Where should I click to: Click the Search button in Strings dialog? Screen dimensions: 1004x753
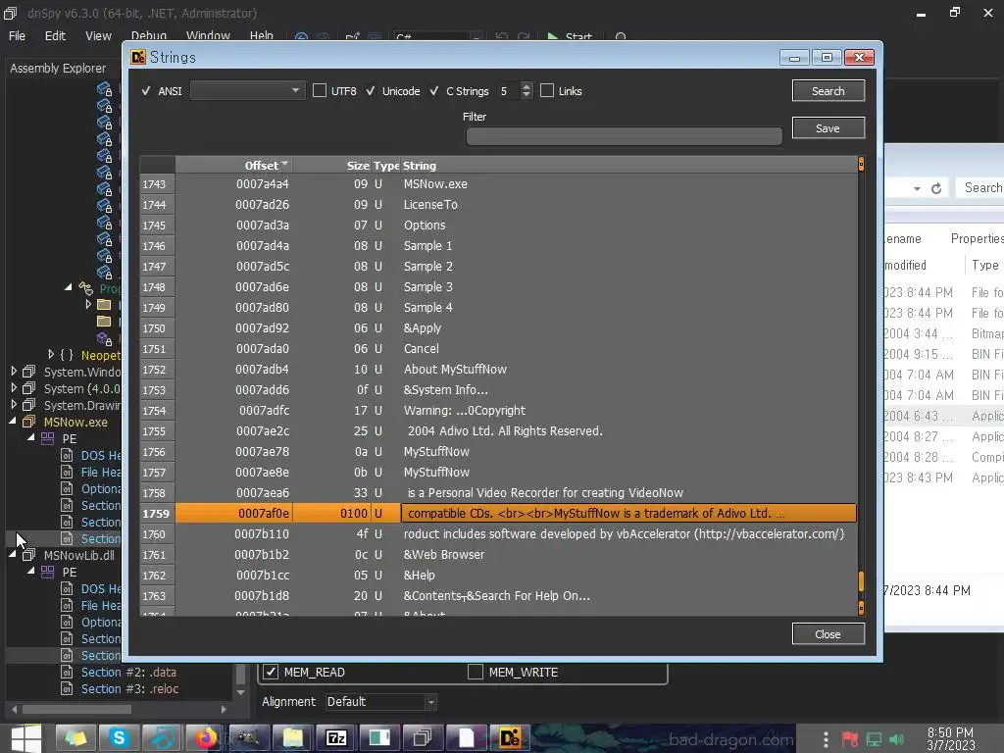(828, 91)
